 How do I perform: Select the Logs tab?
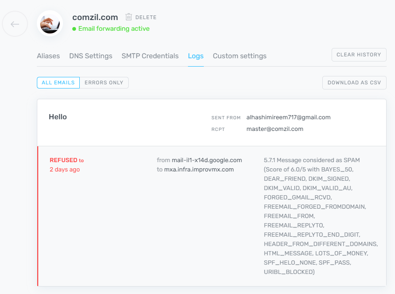196,56
